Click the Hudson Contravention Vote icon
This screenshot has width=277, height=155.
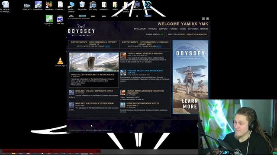tap(123, 105)
